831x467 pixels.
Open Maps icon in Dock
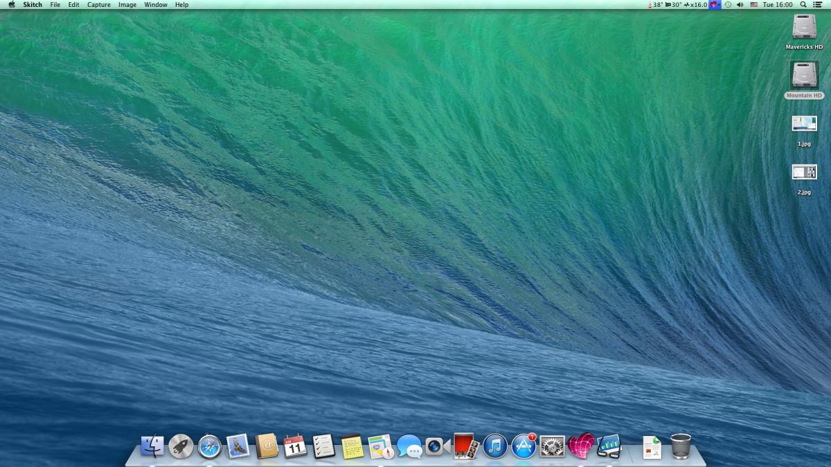[381, 446]
